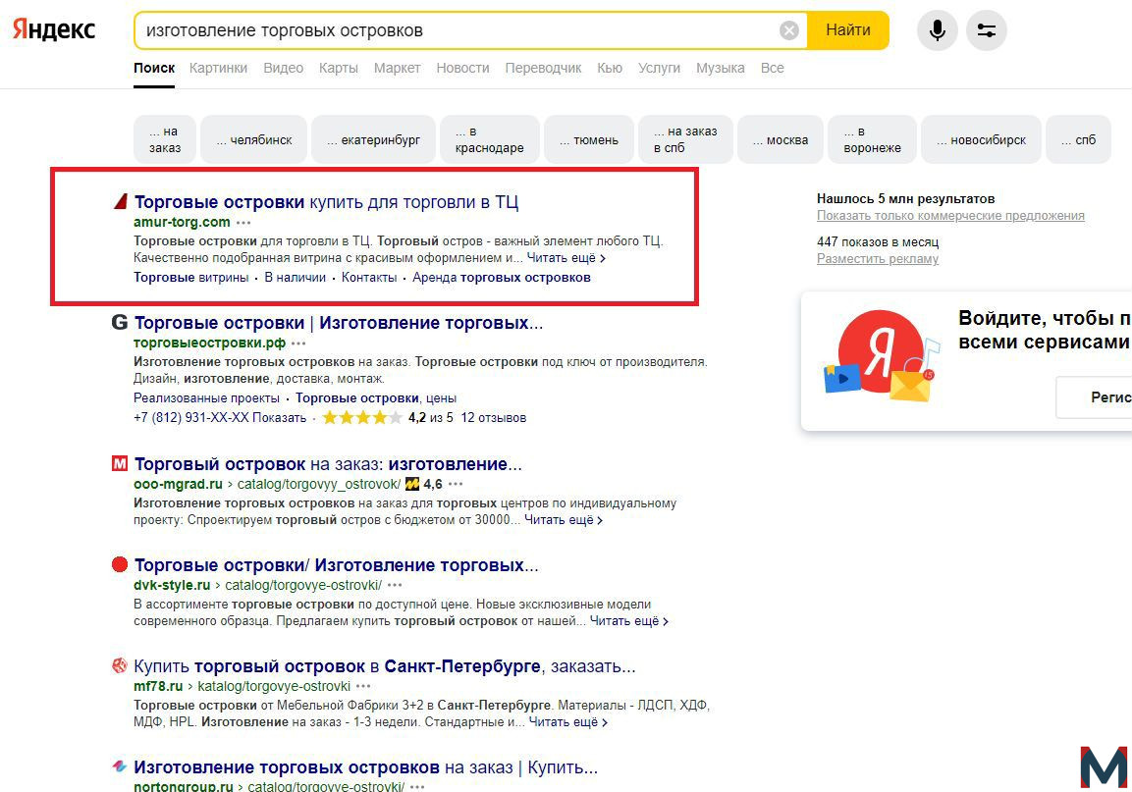Open the three-dot menu next to ooo-mgrad.ru rating

point(456,484)
